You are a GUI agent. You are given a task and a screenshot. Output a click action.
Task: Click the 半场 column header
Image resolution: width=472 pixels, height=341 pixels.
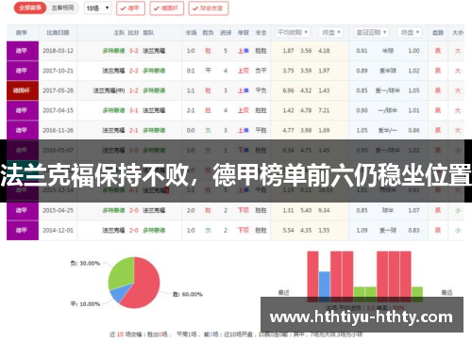[x=191, y=32]
